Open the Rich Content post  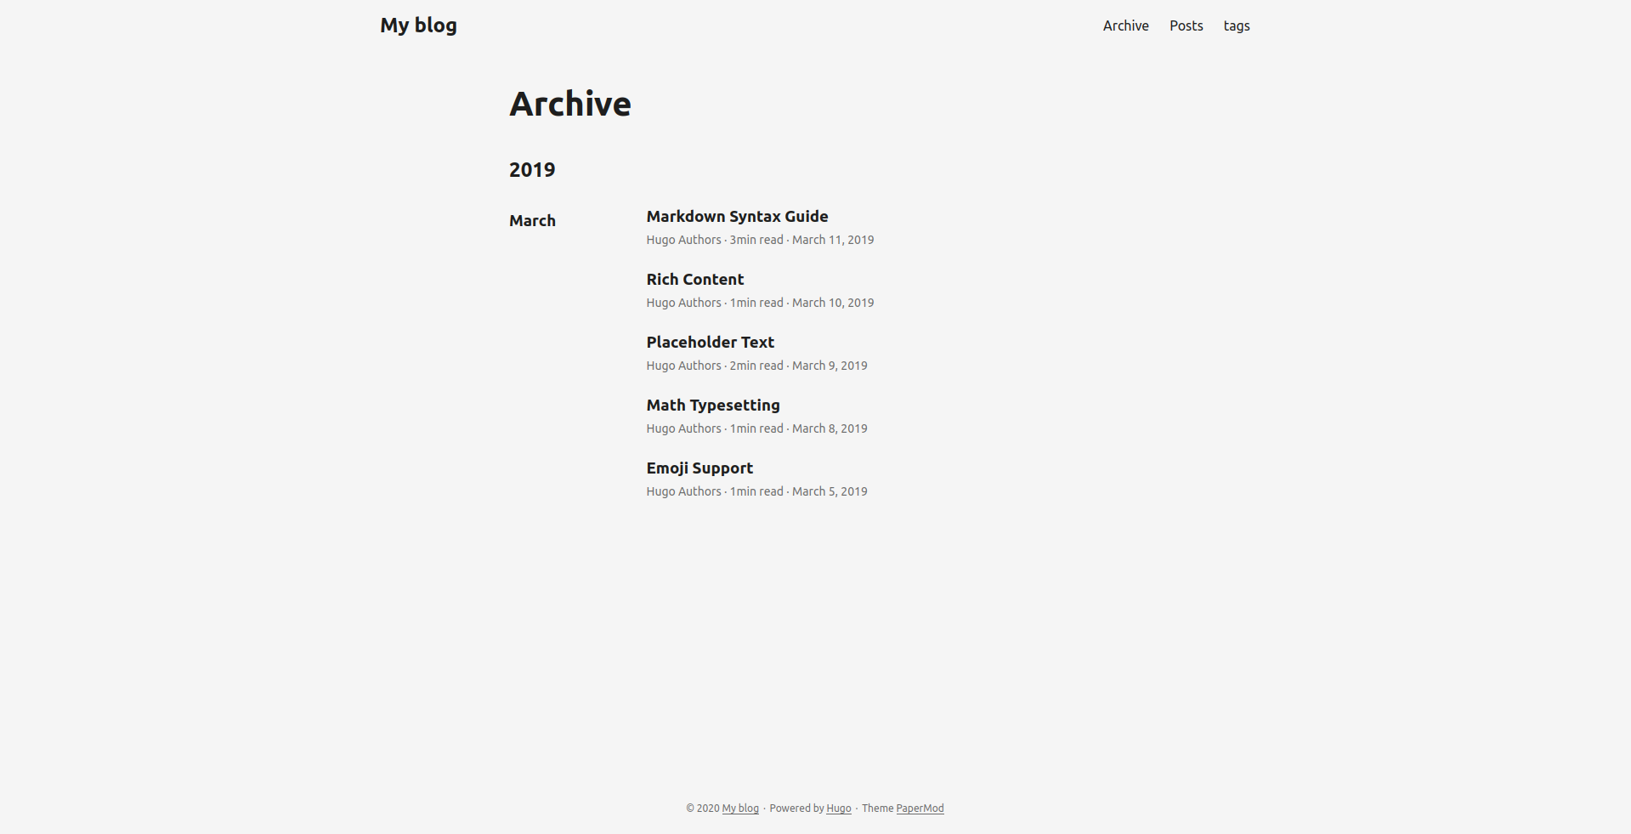point(694,279)
